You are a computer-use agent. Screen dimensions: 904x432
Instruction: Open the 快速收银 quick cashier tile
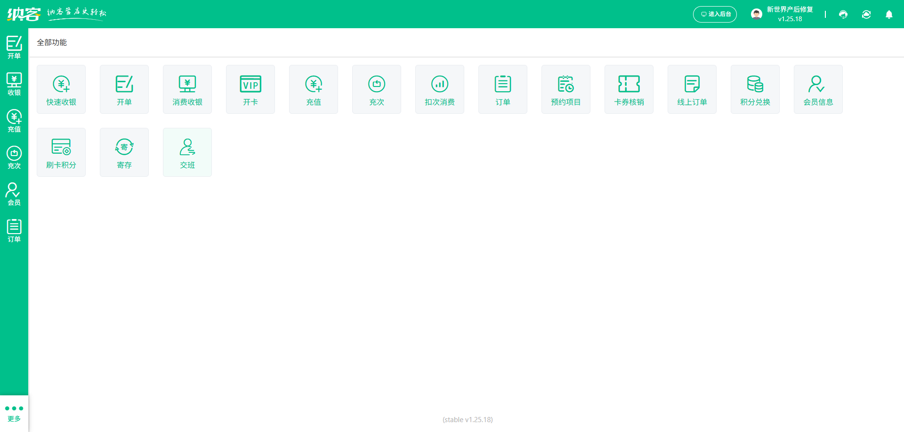tap(61, 89)
